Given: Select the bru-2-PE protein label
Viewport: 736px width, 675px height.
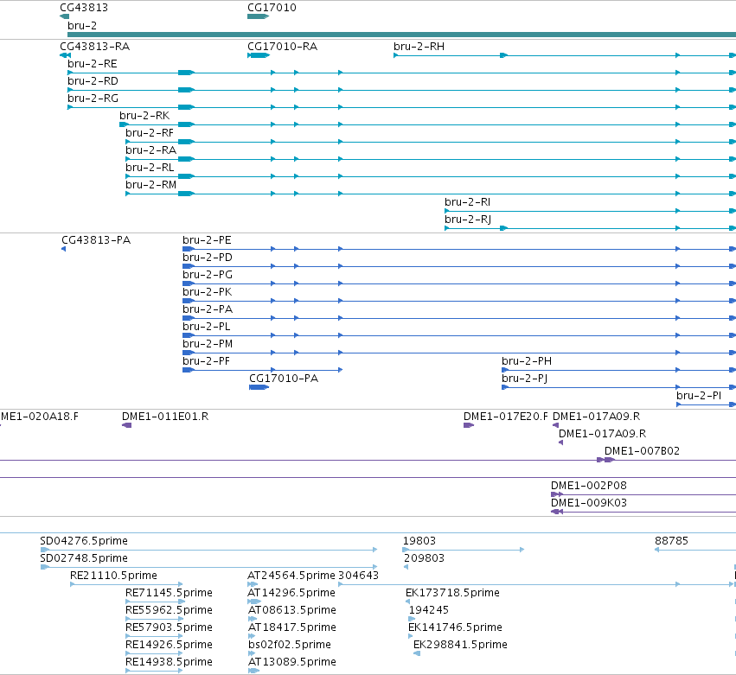Looking at the screenshot, I should pyautogui.click(x=207, y=240).
